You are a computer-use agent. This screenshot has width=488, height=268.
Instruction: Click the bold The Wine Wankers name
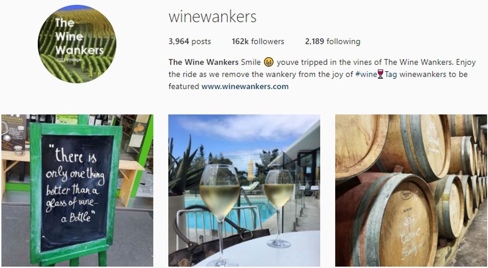pyautogui.click(x=203, y=62)
